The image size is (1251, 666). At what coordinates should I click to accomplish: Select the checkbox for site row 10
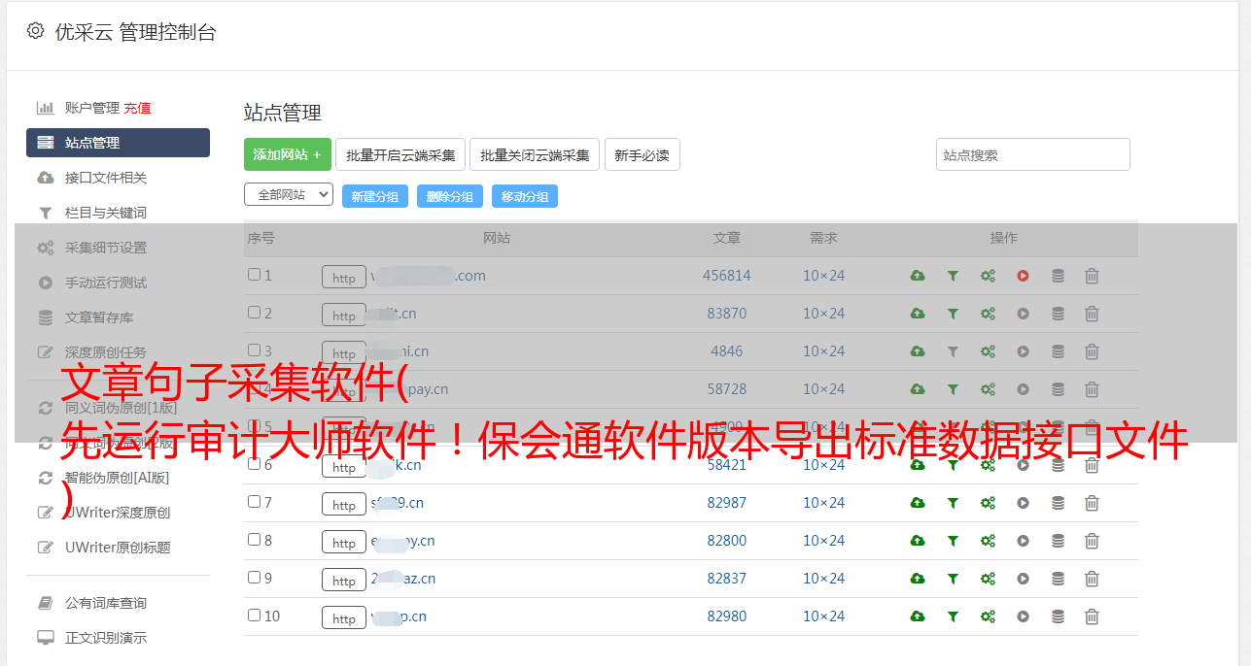pyautogui.click(x=254, y=616)
